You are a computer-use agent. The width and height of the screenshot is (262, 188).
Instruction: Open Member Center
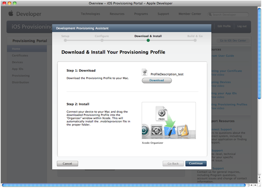tap(190, 14)
